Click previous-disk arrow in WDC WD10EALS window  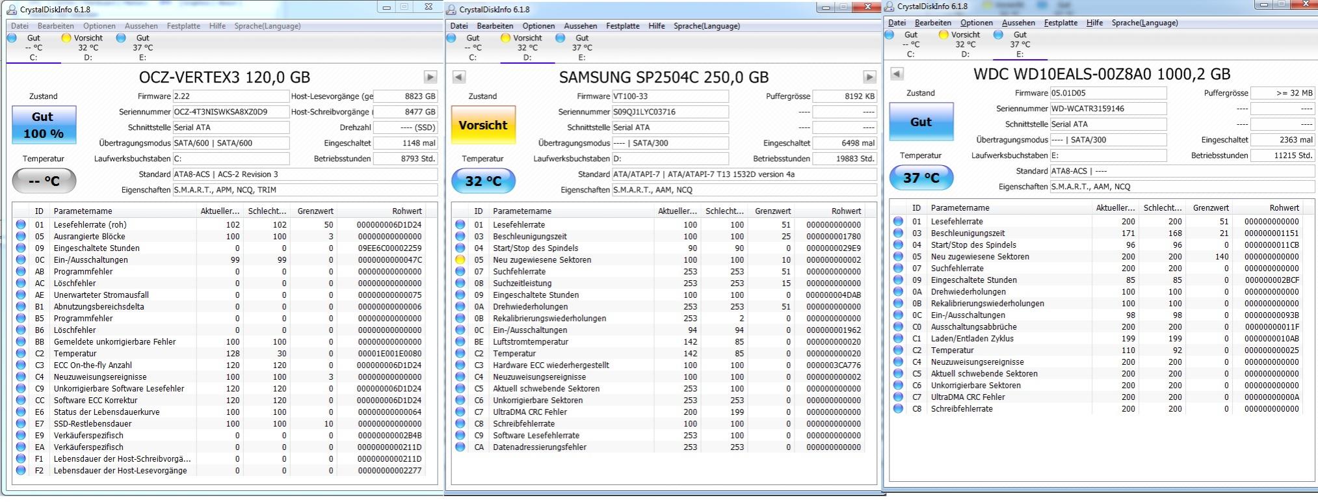coord(897,73)
